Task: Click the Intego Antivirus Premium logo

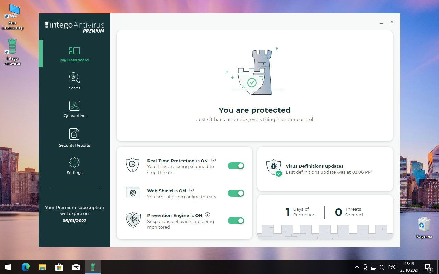Action: [74, 26]
